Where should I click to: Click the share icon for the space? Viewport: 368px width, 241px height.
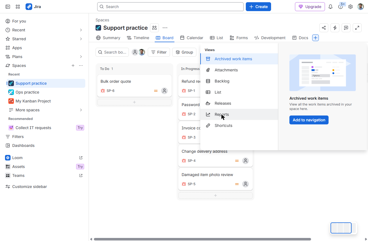pos(324,28)
